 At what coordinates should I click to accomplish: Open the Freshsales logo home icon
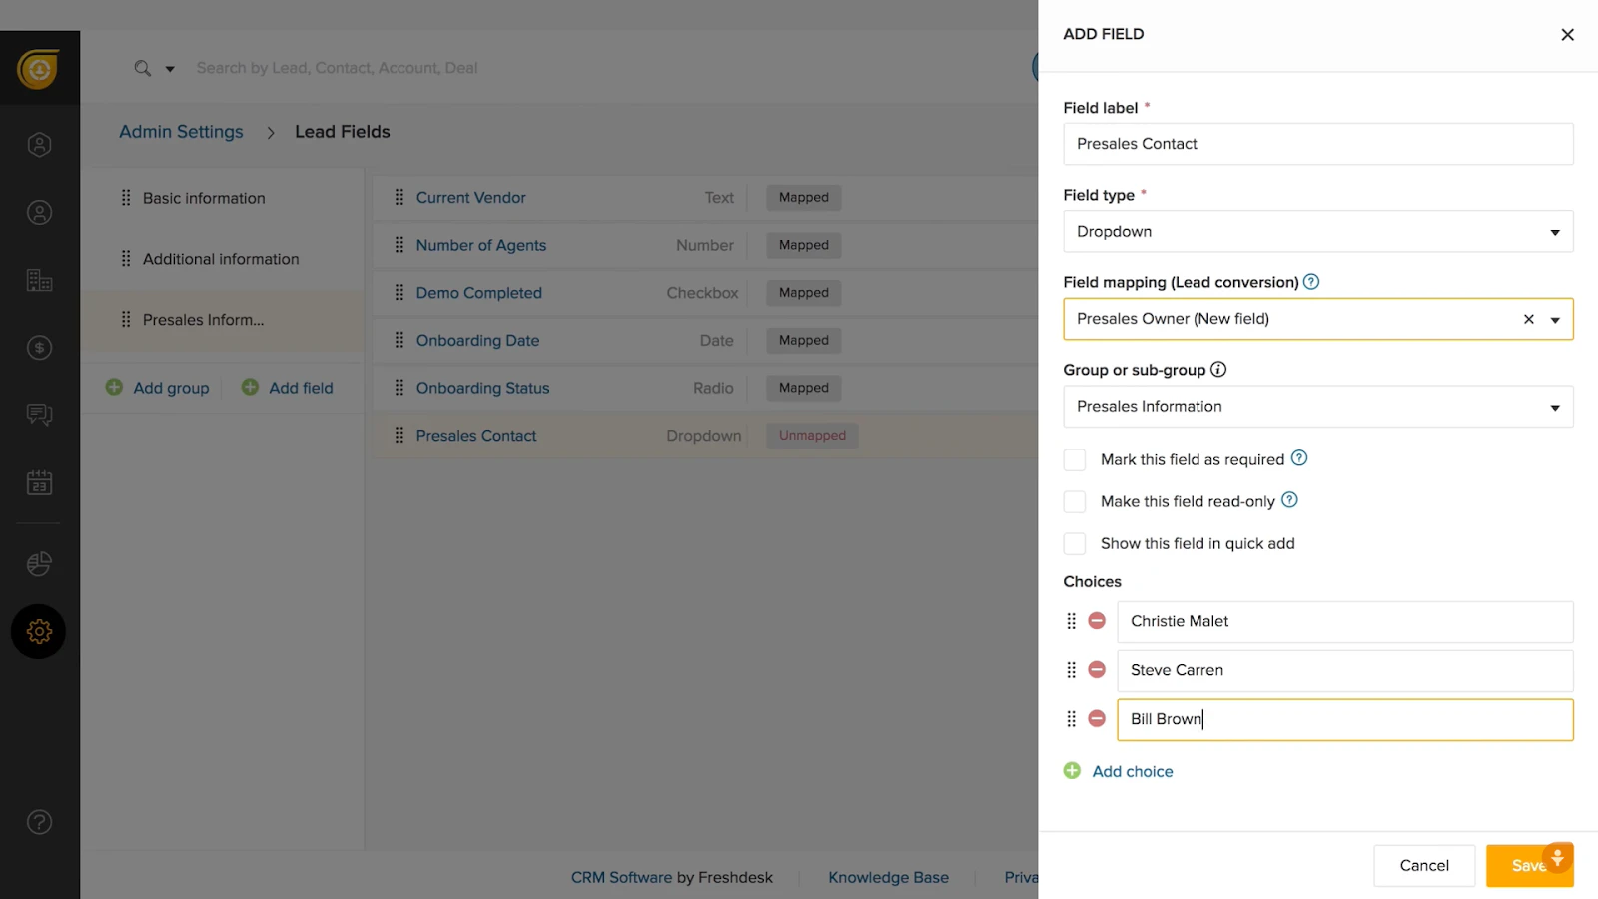click(x=39, y=69)
